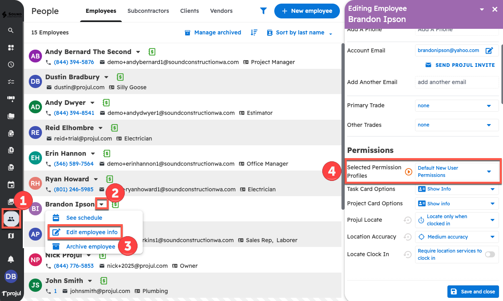Reset Projul Locate to default
The width and height of the screenshot is (503, 301).
[x=407, y=220]
